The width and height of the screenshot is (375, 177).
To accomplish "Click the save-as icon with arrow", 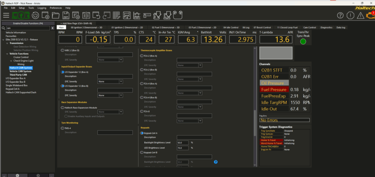I will pos(76,15).
